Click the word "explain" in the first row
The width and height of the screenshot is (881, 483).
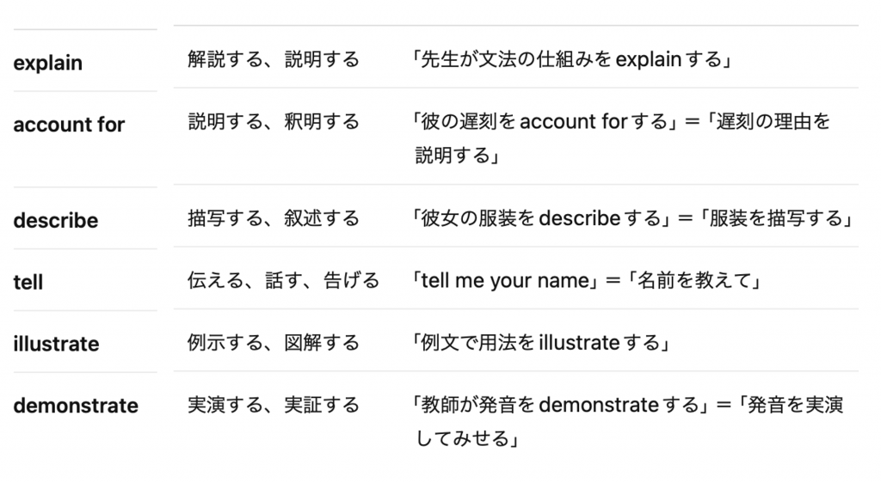[48, 63]
